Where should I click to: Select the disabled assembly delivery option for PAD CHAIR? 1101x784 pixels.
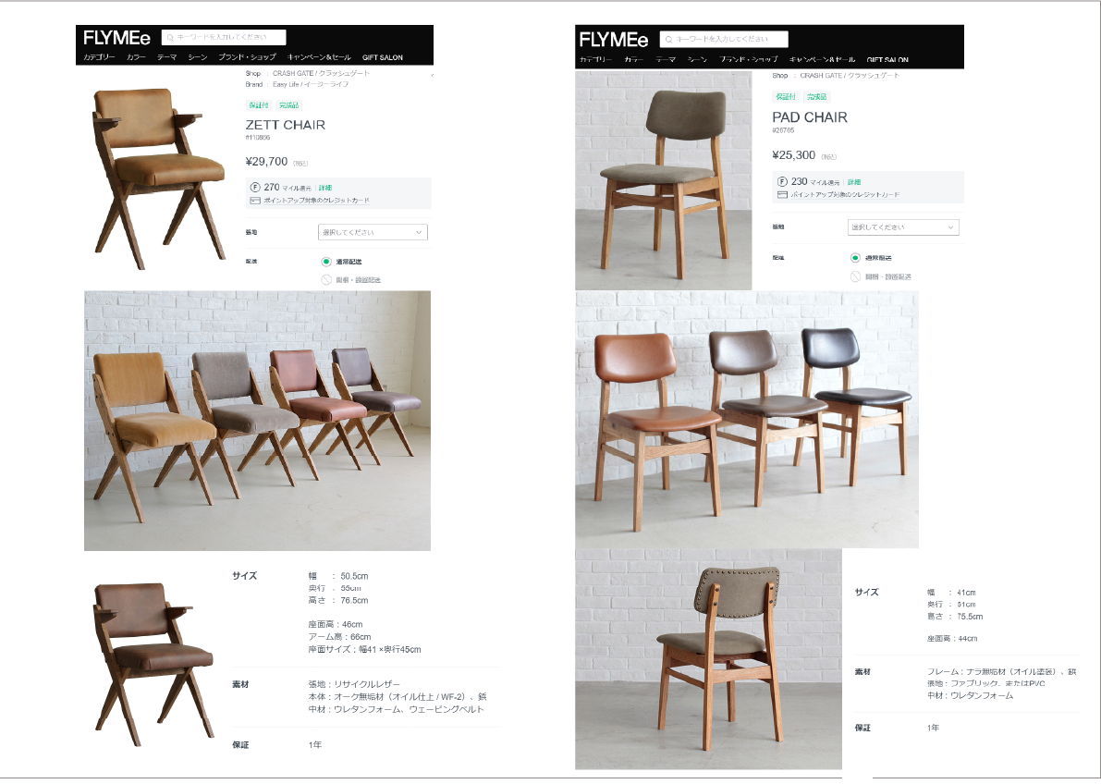[x=855, y=276]
